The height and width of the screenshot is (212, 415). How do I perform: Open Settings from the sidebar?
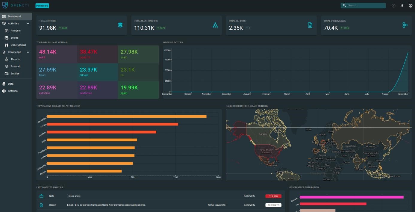(x=13, y=91)
